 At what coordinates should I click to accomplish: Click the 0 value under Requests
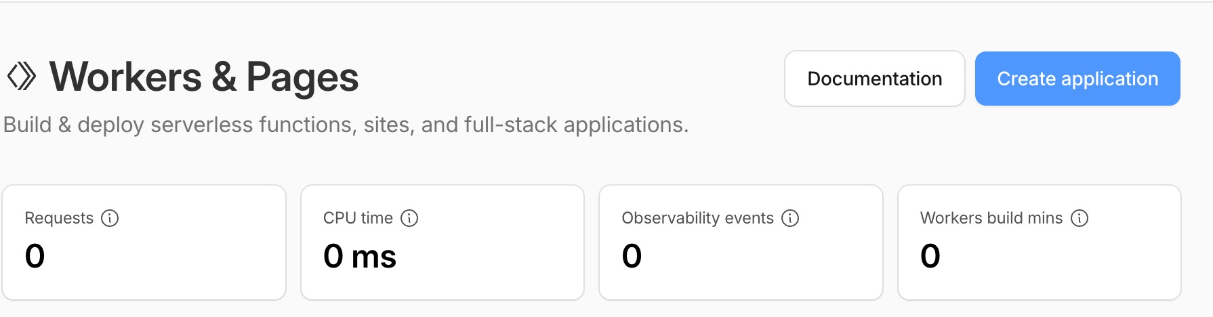[x=35, y=256]
